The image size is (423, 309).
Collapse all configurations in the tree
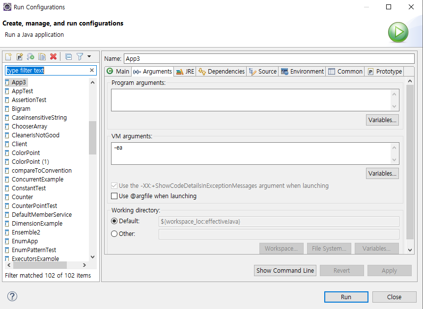68,56
